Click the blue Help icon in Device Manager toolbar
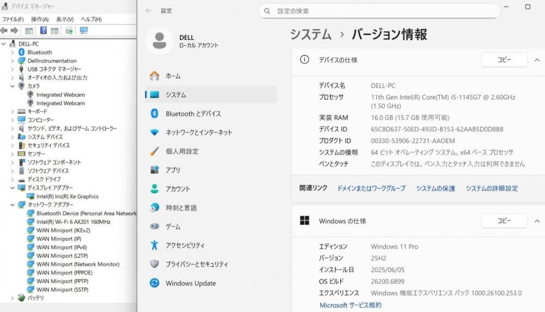Viewport: 545px width, 312px height. [43, 30]
